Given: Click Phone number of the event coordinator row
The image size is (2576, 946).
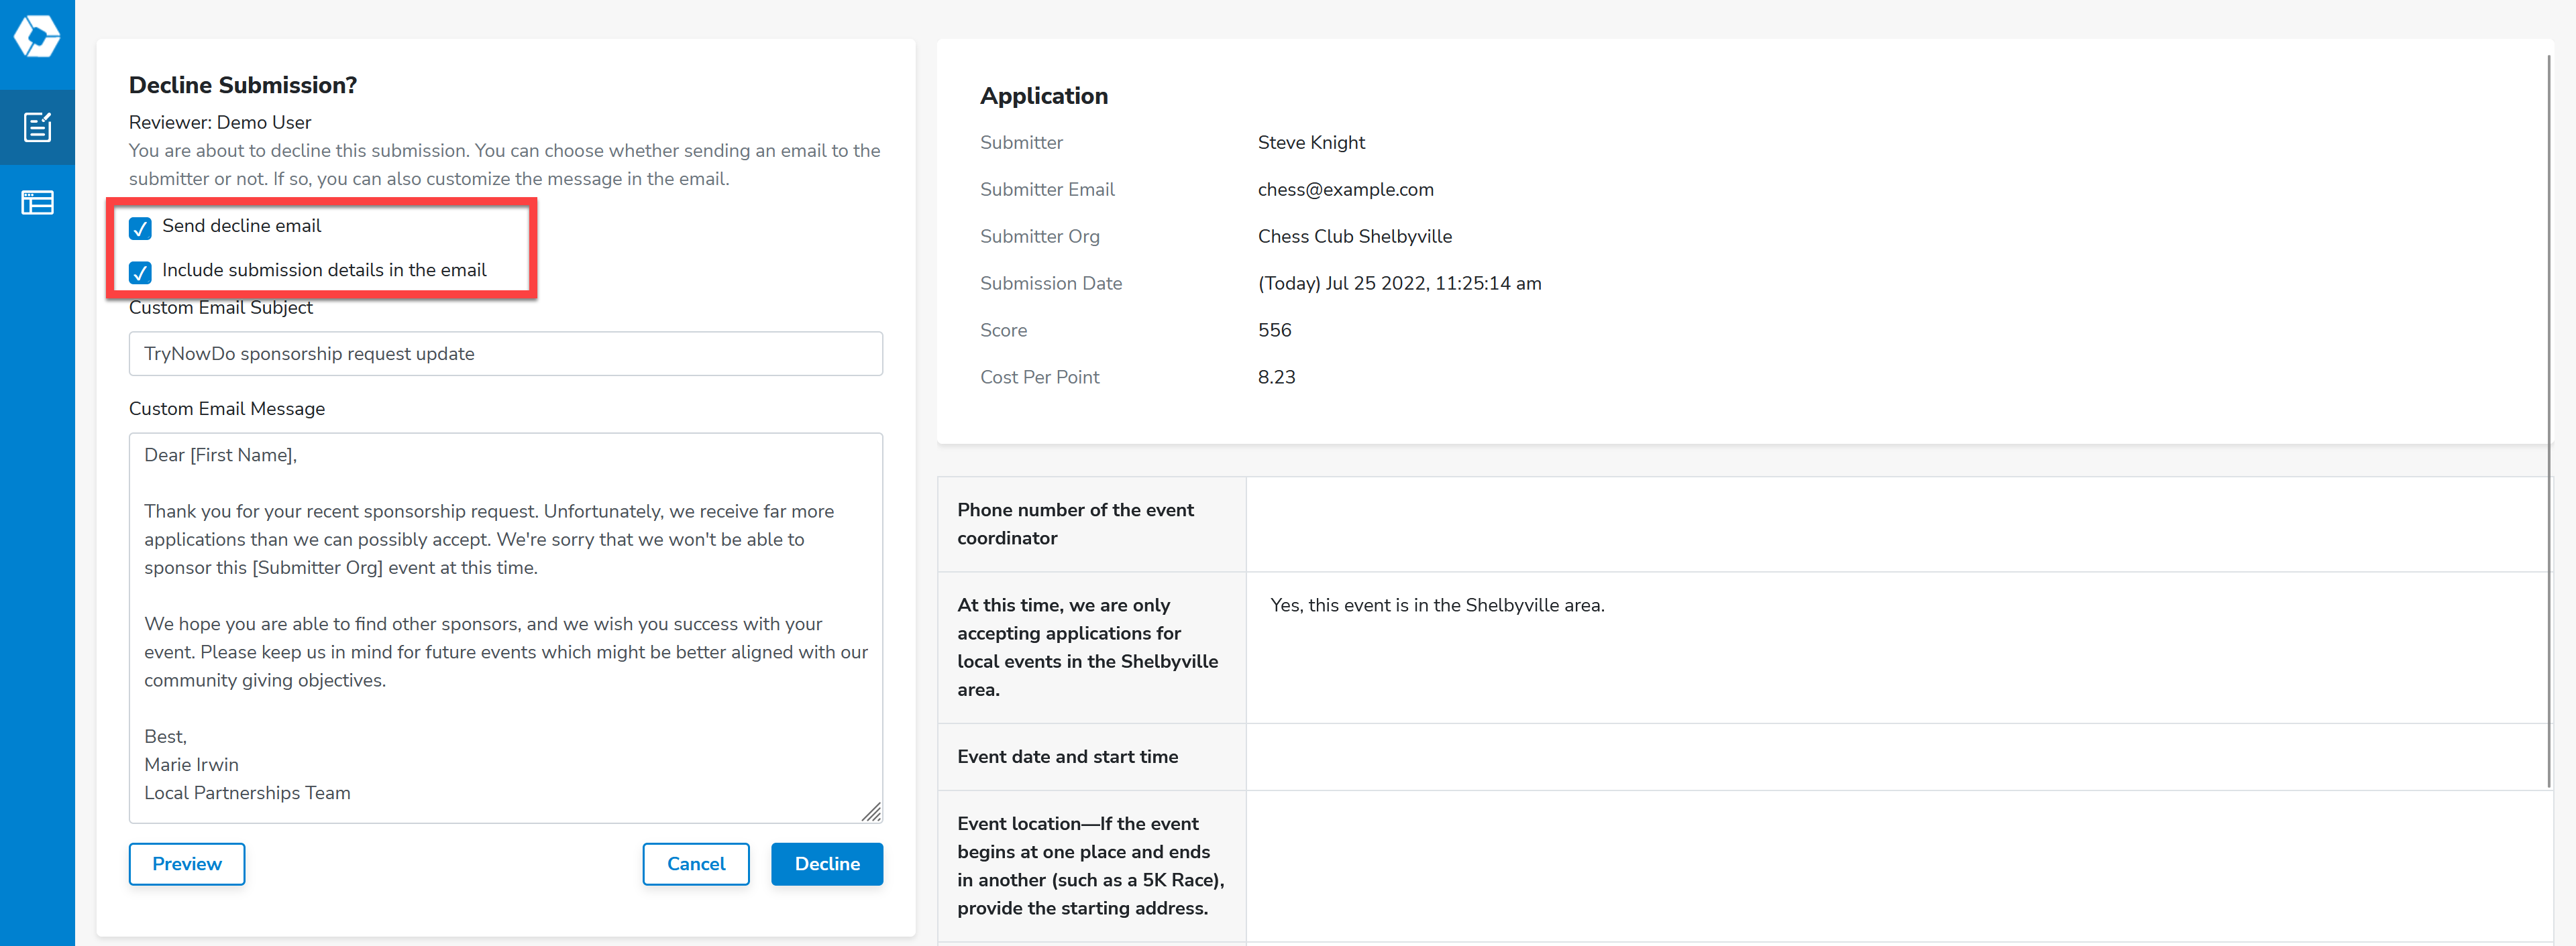Looking at the screenshot, I should [x=1744, y=524].
